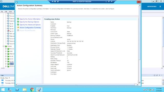Viewport: 164px width, 92px height.
Task: Open the View menu
Action: point(10,11)
